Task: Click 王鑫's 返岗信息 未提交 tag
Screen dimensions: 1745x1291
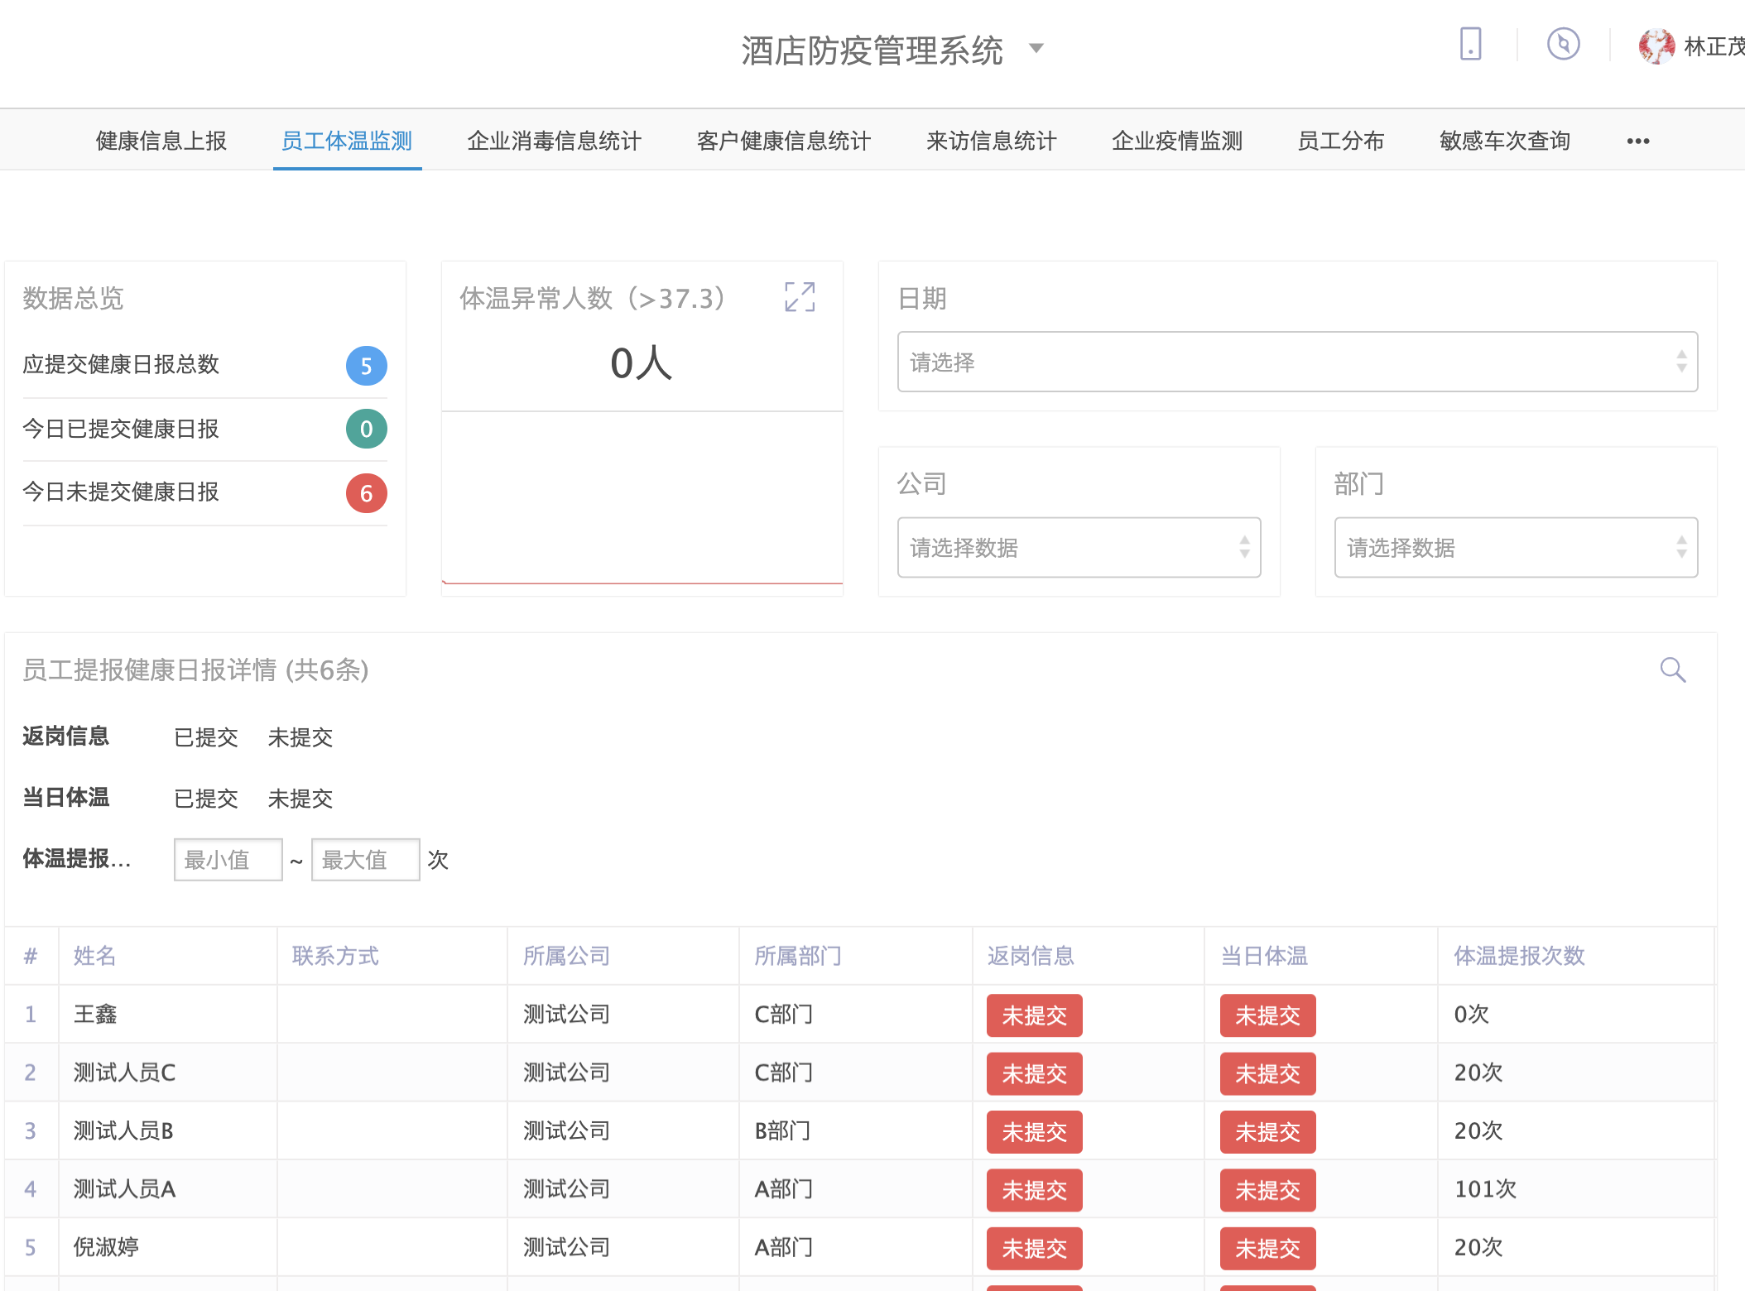Action: pos(1035,1015)
